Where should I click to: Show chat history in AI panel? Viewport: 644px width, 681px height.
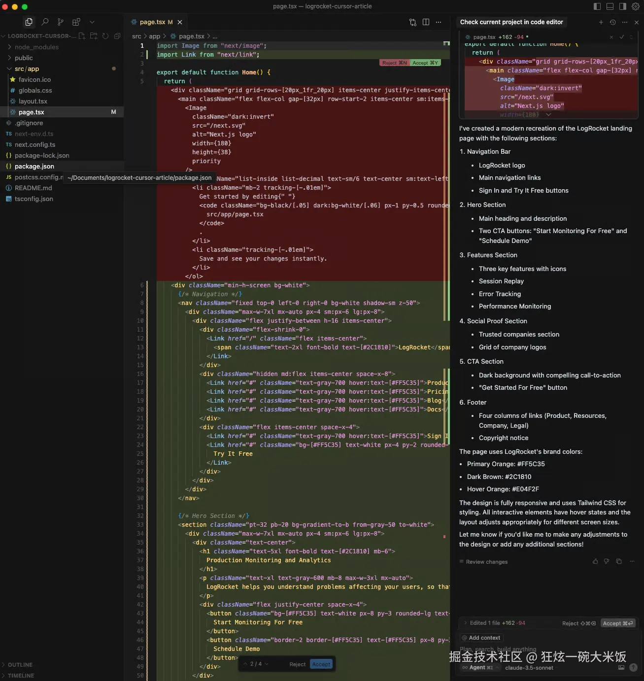click(x=612, y=22)
